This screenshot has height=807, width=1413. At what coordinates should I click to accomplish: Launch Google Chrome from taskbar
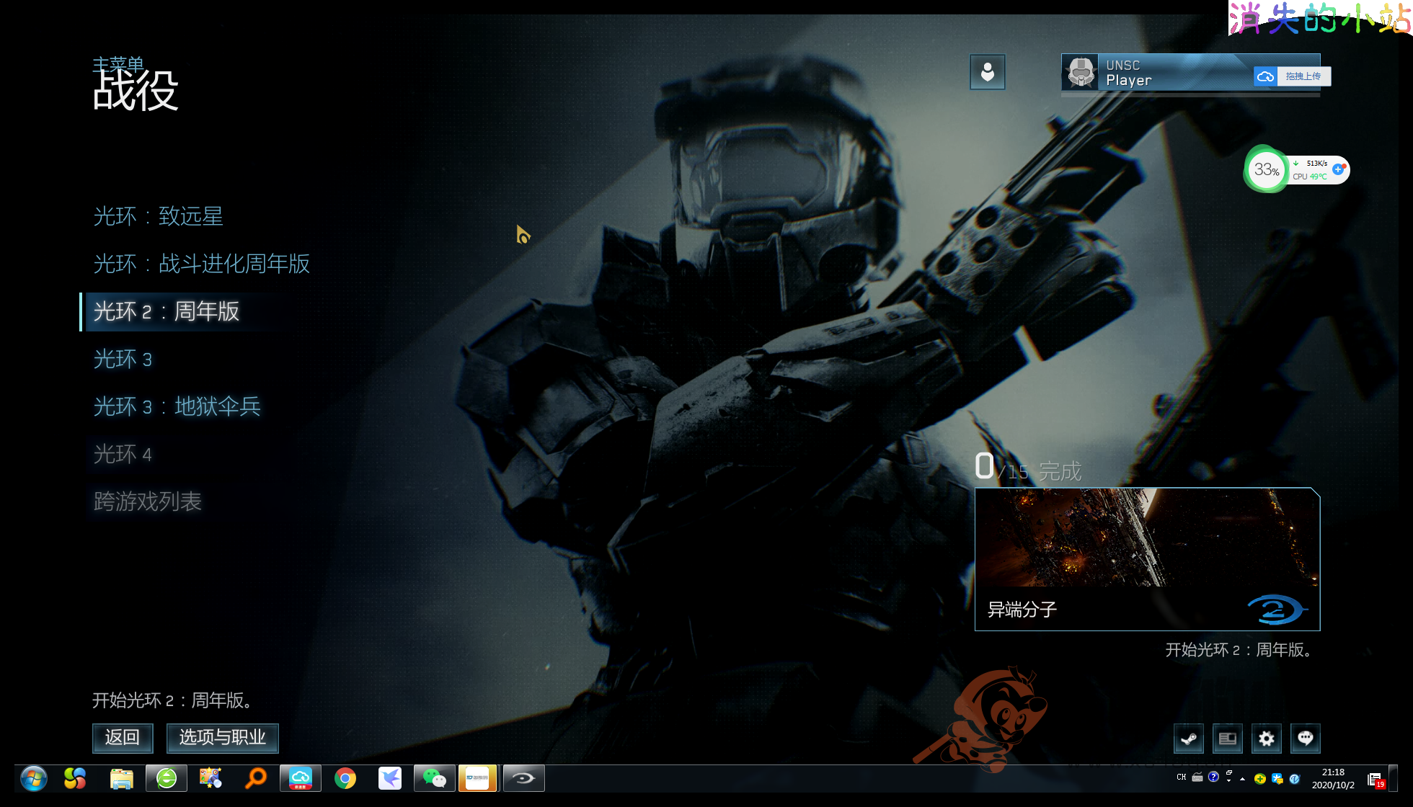[345, 778]
